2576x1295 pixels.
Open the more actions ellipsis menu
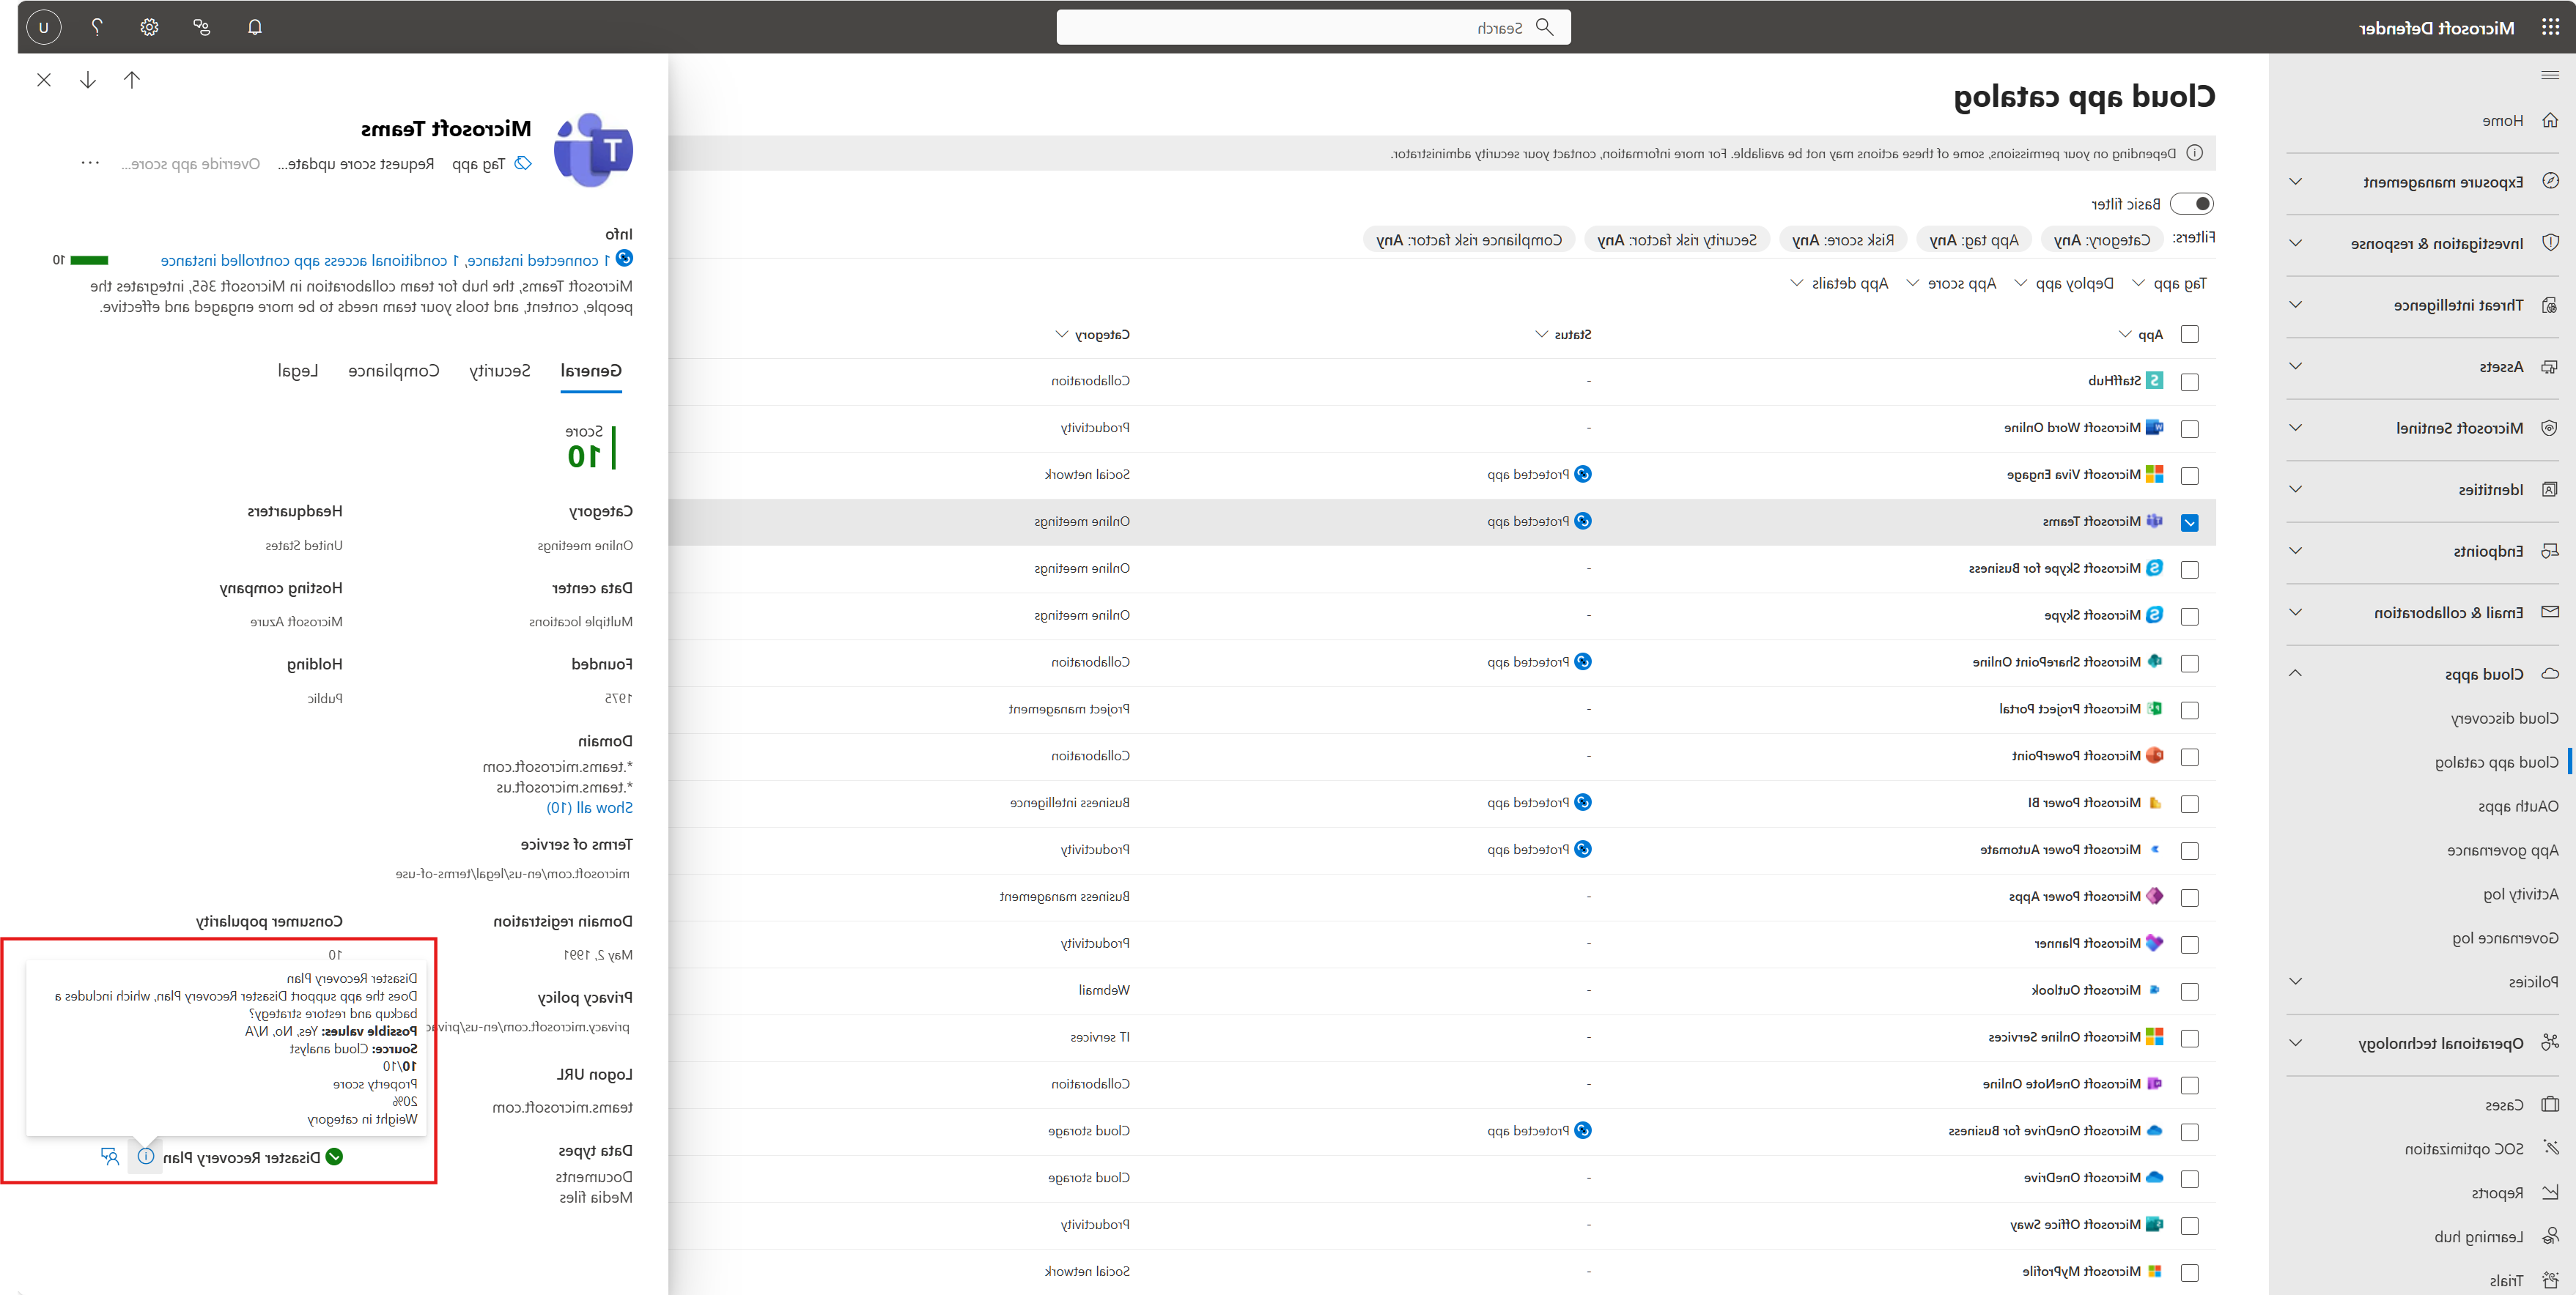(x=90, y=164)
